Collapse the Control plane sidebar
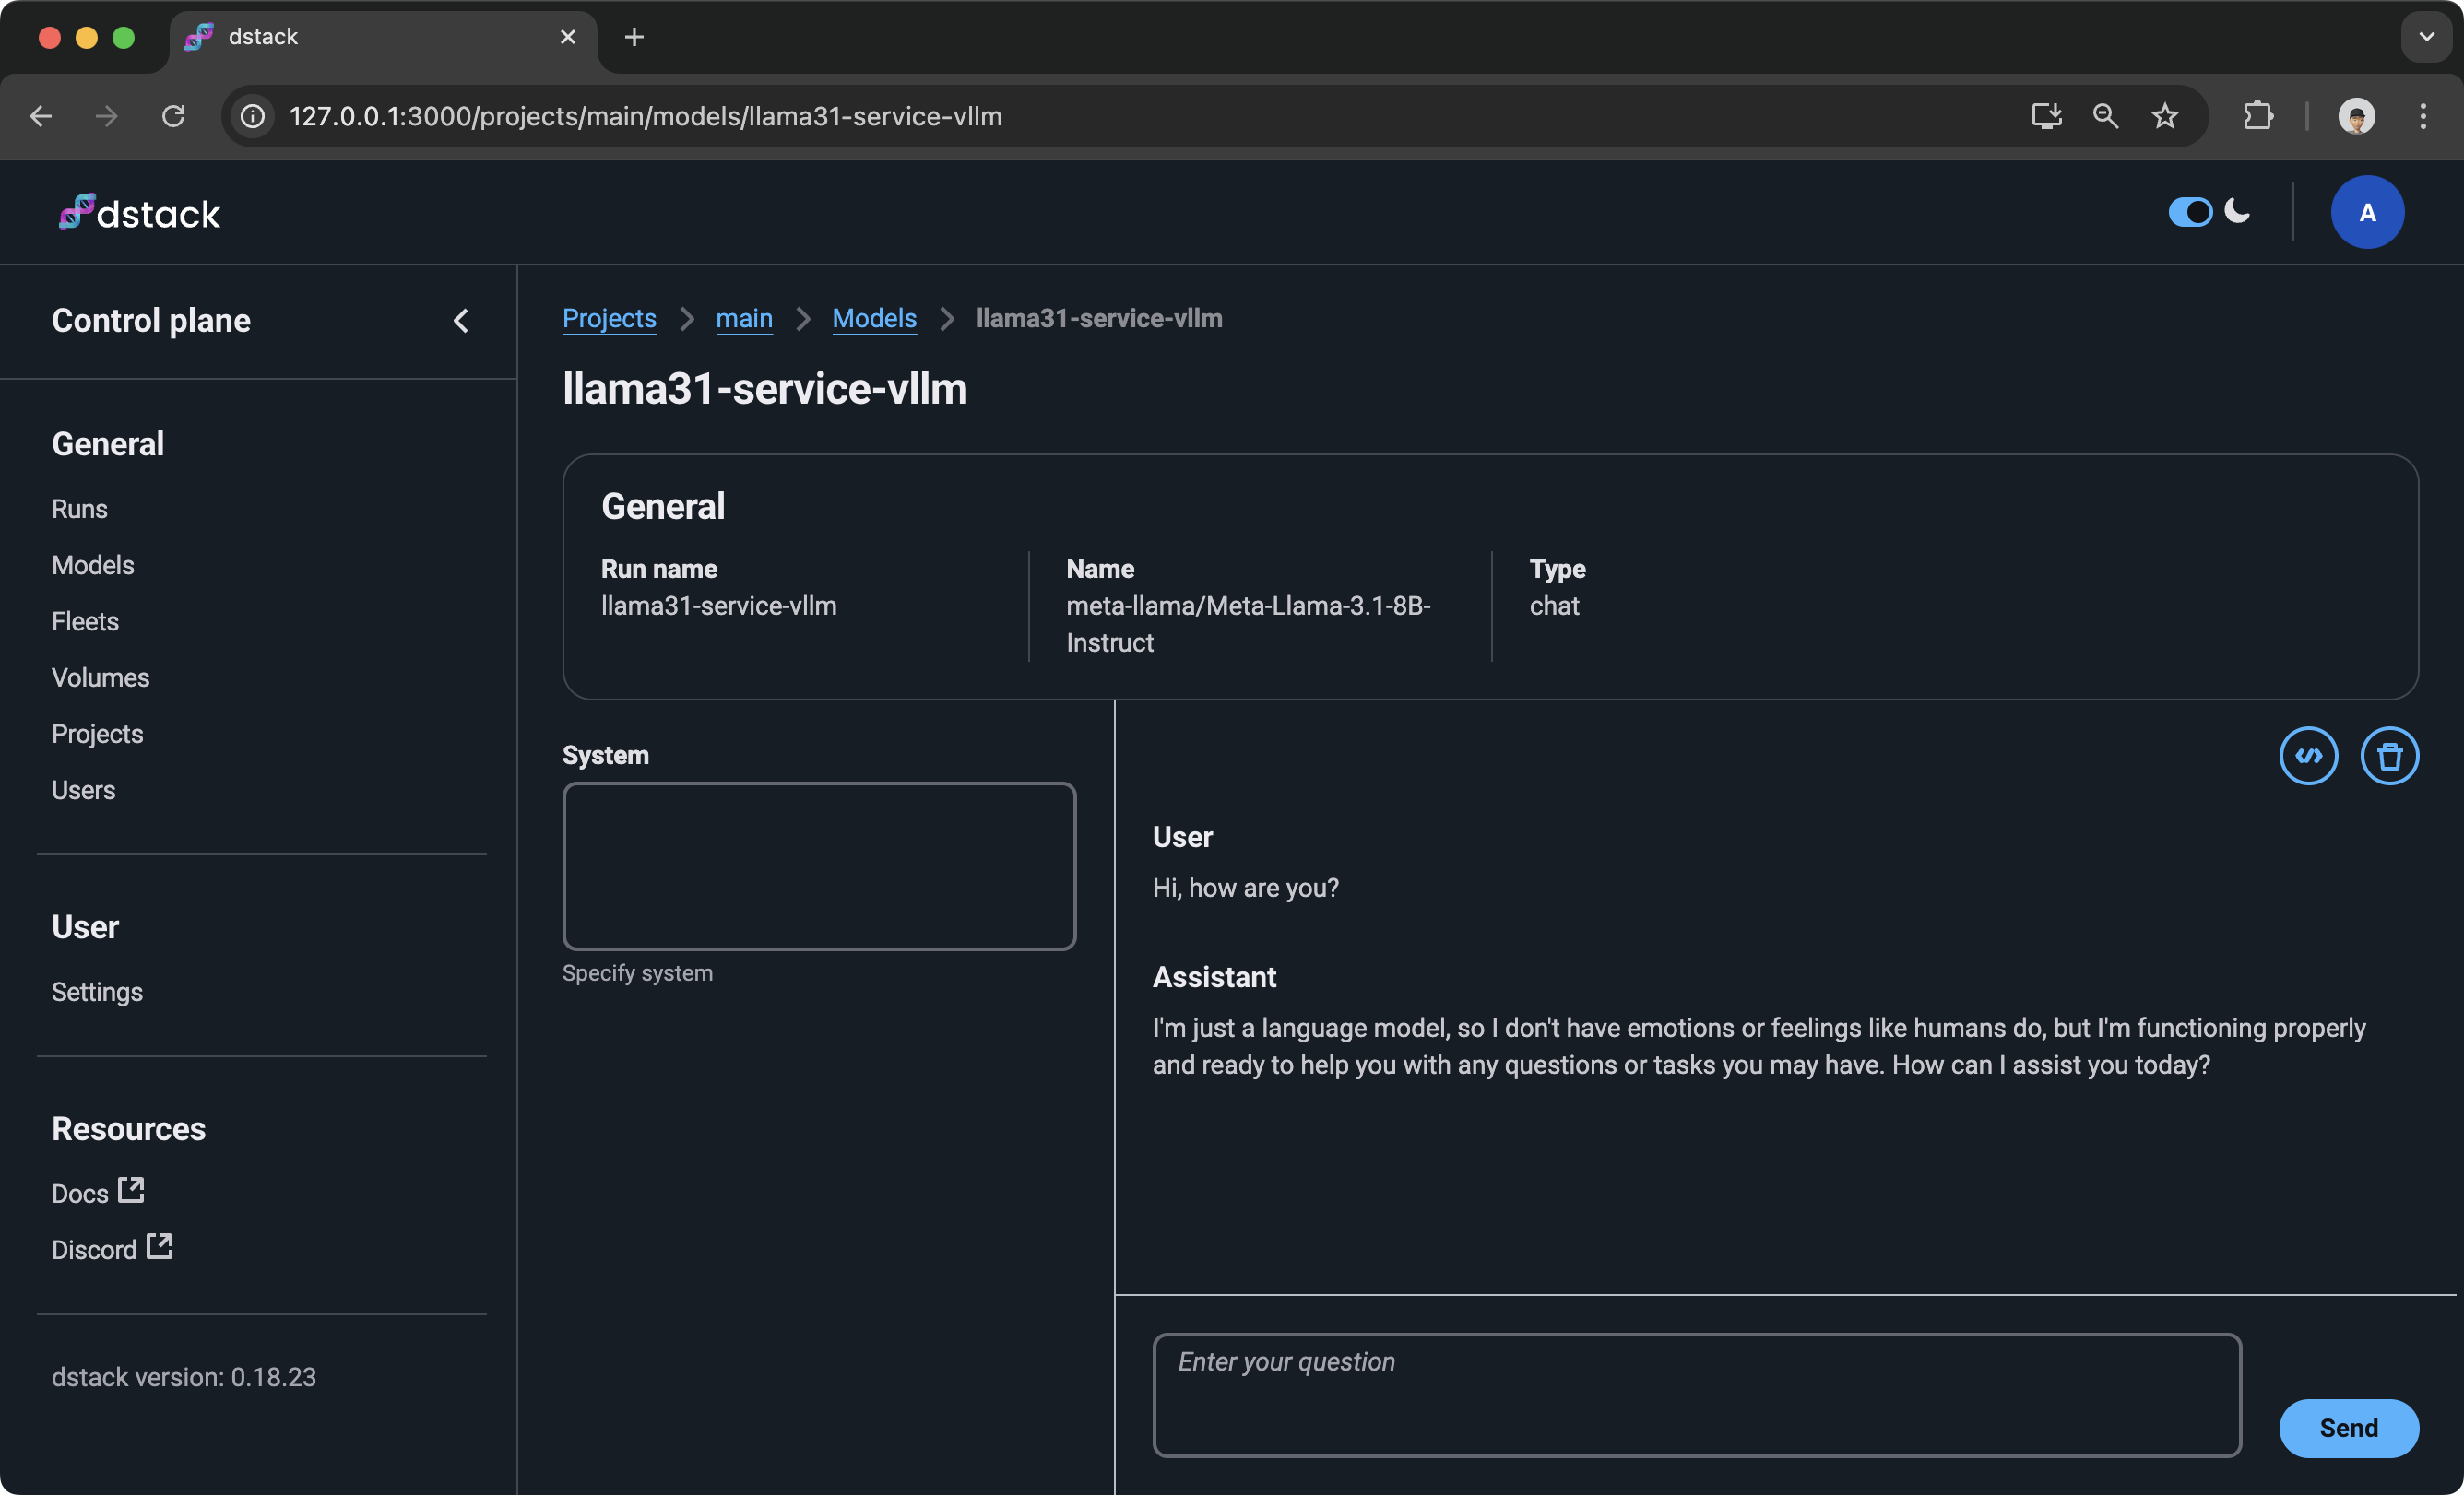This screenshot has width=2464, height=1495. point(461,321)
